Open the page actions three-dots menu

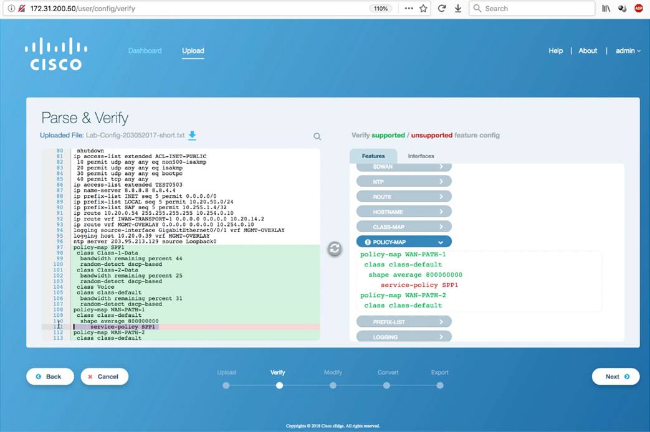pyautogui.click(x=409, y=8)
